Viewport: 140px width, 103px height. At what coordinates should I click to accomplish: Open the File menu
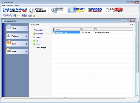point(4,6)
